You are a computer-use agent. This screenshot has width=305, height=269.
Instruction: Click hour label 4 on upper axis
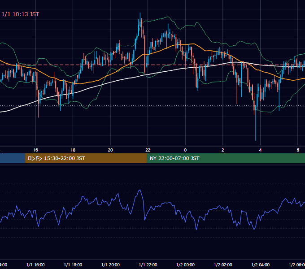[260, 150]
